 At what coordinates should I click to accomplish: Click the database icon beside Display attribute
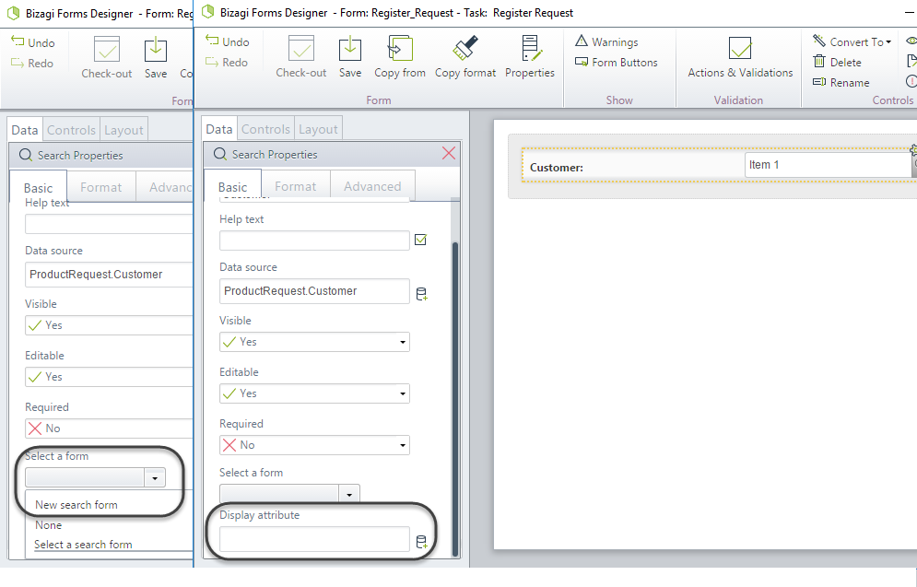pyautogui.click(x=422, y=542)
